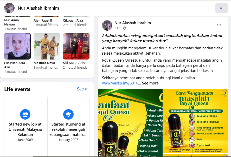Screen dimensions: 231x157
Task: Click the graduation cap study icon
Action: click(68, 114)
